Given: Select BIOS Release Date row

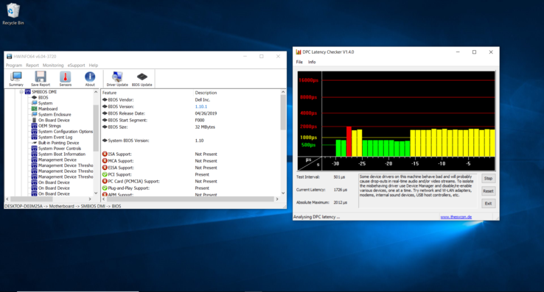Looking at the screenshot, I should 190,113.
